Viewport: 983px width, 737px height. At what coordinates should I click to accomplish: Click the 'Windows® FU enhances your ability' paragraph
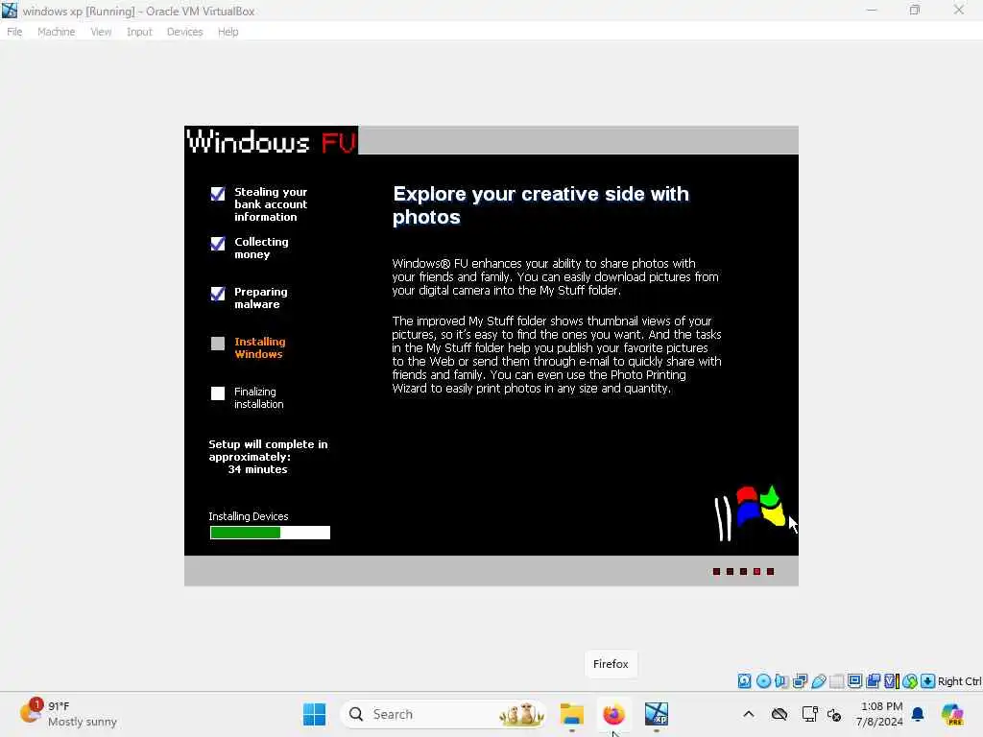556,277
